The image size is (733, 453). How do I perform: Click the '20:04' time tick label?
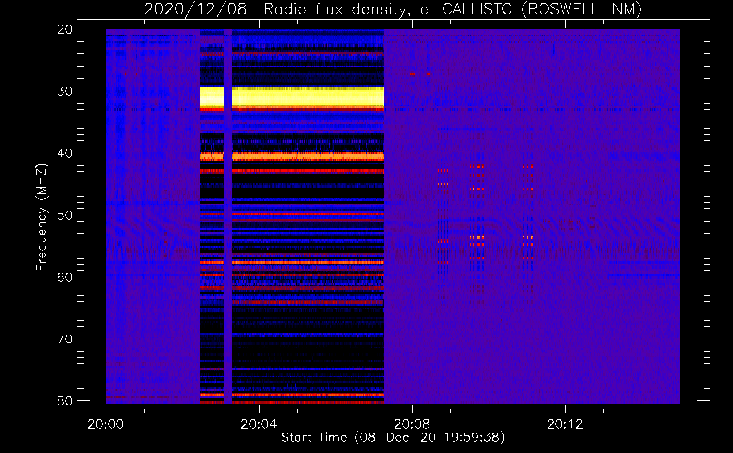(259, 424)
